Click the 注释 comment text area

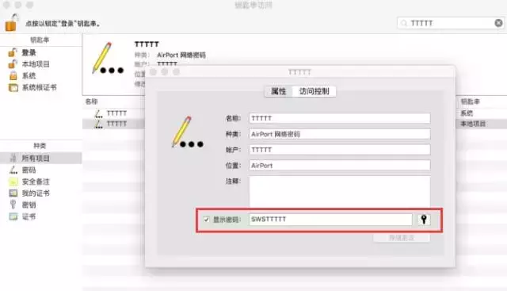point(340,192)
